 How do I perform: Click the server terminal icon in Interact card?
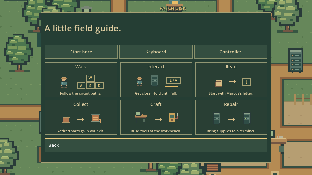(154, 80)
